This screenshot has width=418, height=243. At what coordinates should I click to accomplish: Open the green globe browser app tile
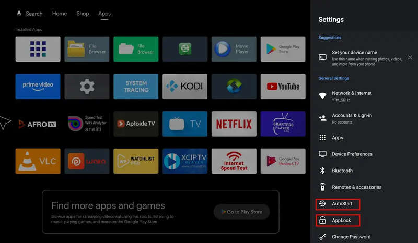click(x=185, y=49)
